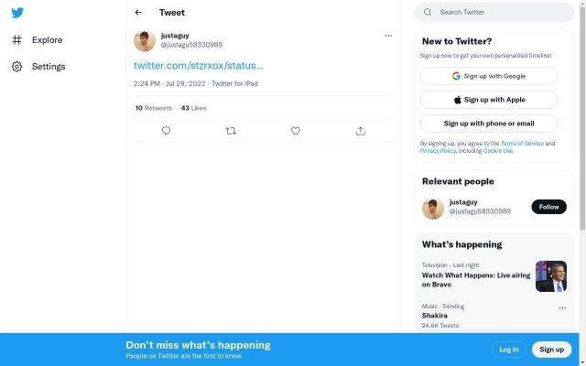The height and width of the screenshot is (366, 586).
Task: Follow justaguy in Relevant people
Action: 548,207
